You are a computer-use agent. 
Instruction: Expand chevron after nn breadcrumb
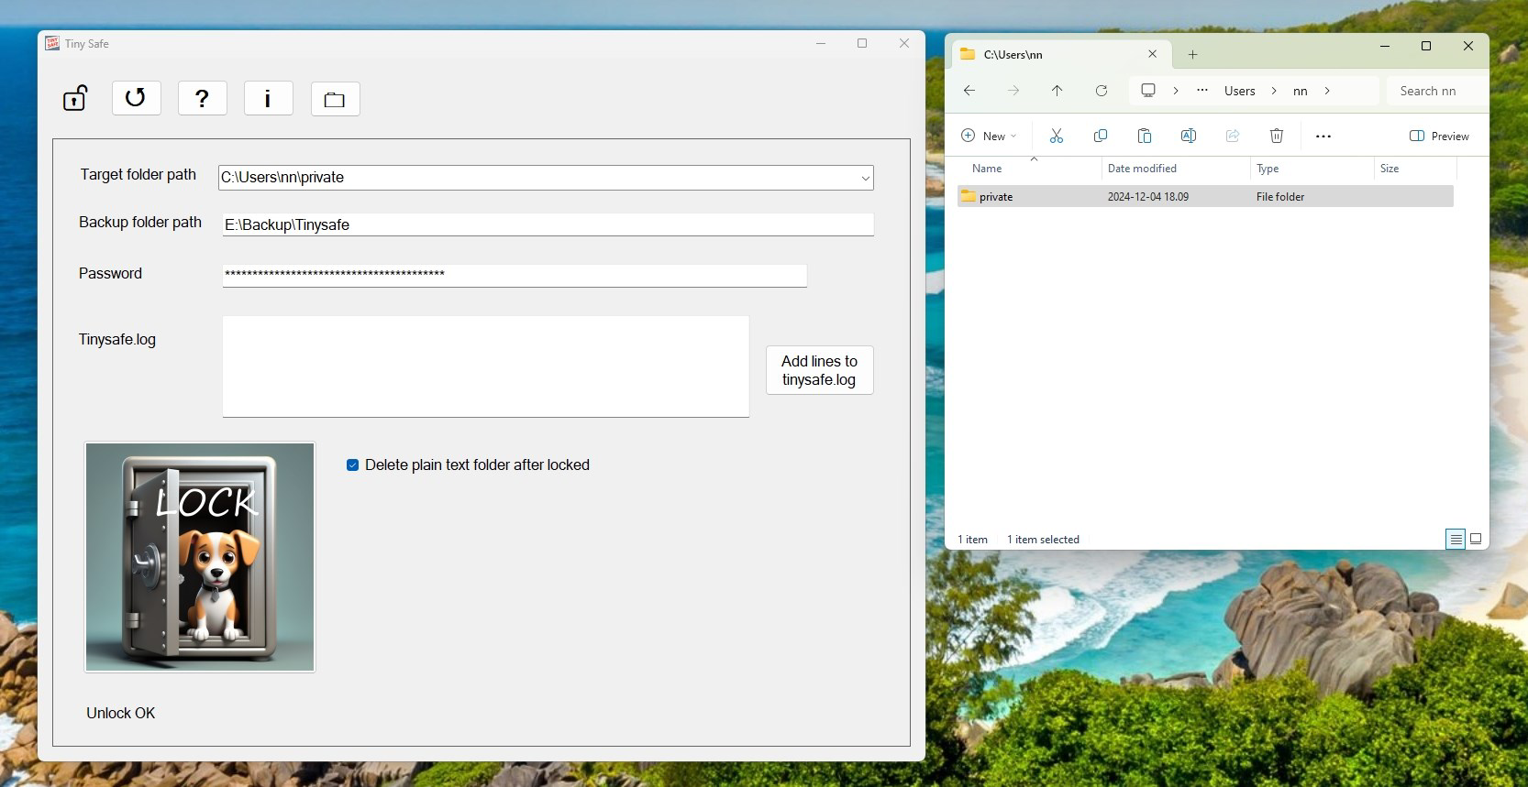1327,91
